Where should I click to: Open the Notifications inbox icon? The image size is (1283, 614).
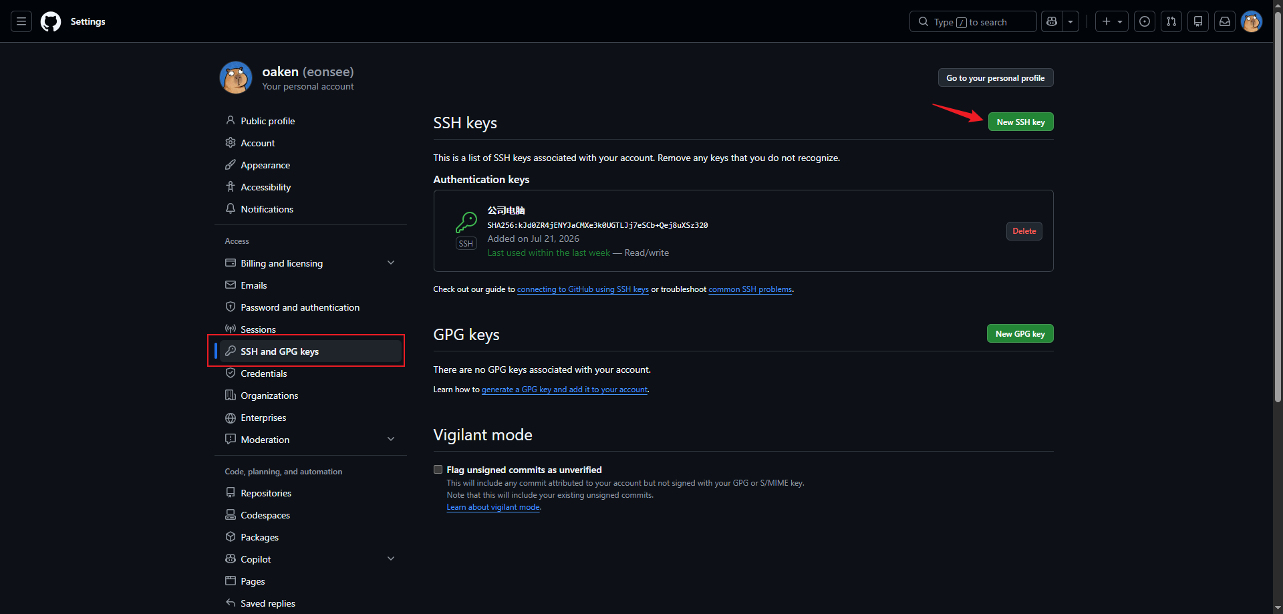click(1225, 21)
